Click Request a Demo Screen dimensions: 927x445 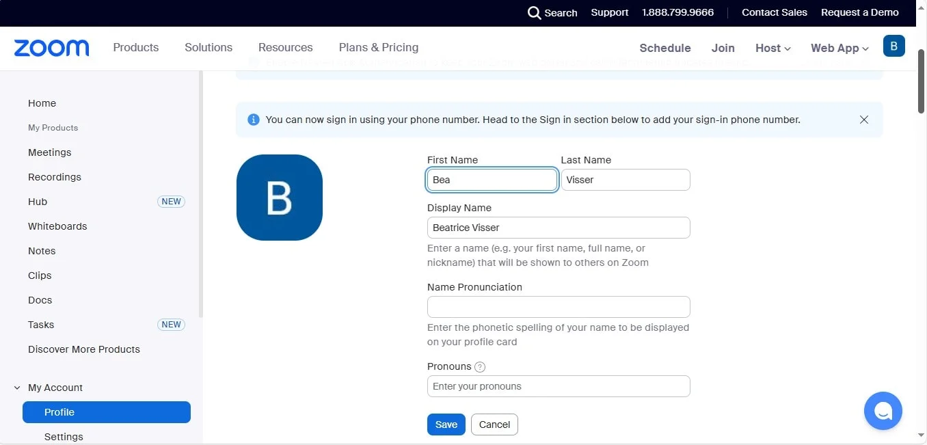tap(860, 12)
